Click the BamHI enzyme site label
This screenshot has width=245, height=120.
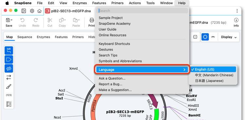tap(194, 115)
